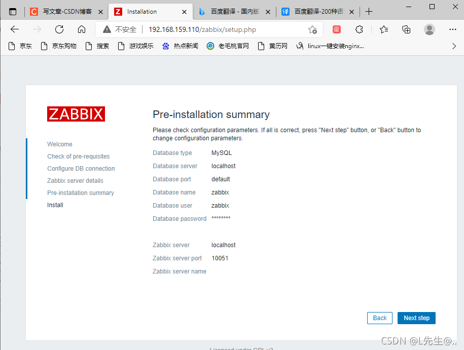Click the ZABBIX logo
Image resolution: width=464 pixels, height=350 pixels.
(x=76, y=114)
